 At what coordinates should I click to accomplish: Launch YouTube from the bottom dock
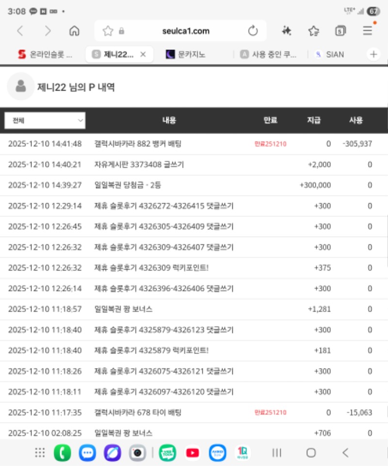tap(193, 453)
